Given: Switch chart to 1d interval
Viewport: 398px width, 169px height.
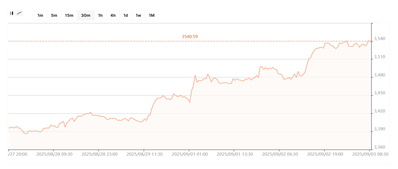Looking at the screenshot, I should [x=125, y=15].
